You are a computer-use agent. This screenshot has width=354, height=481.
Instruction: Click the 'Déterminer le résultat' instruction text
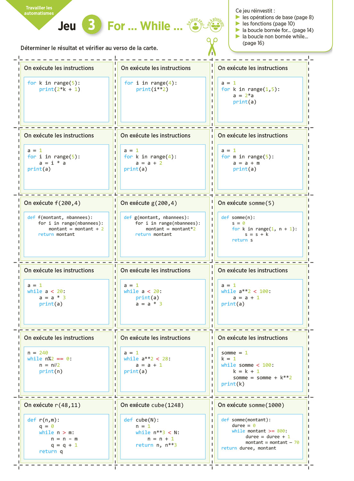point(89,48)
